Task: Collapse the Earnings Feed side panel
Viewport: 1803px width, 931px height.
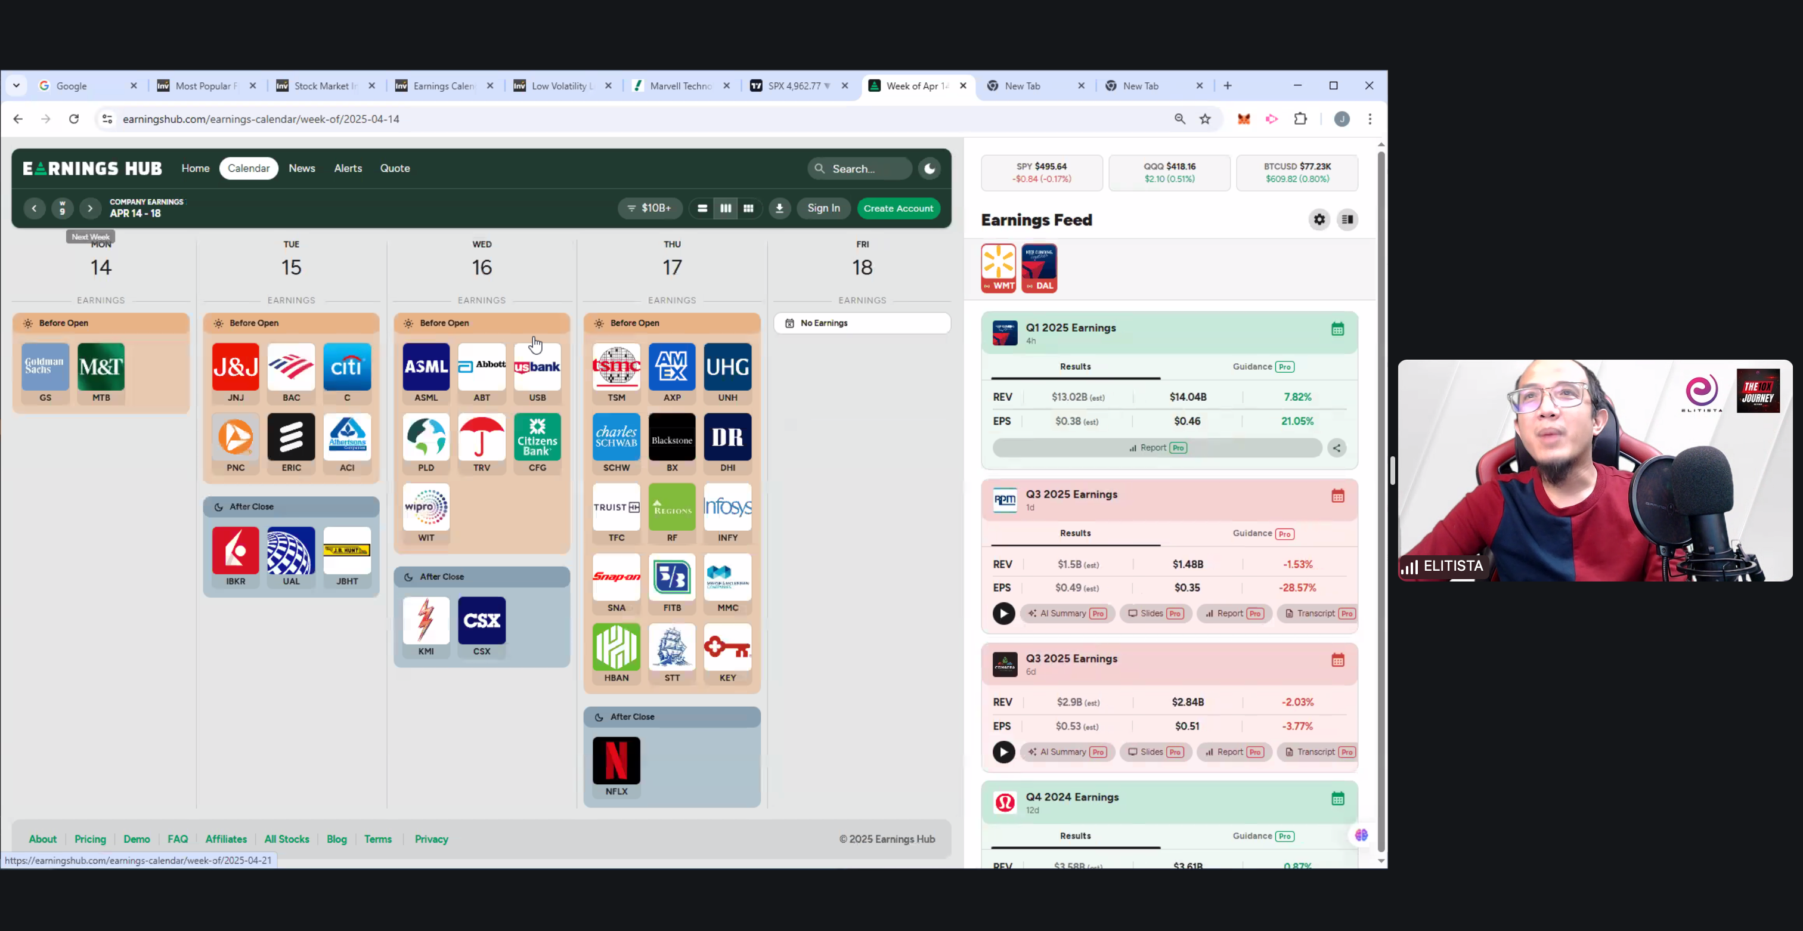Action: (x=1347, y=220)
